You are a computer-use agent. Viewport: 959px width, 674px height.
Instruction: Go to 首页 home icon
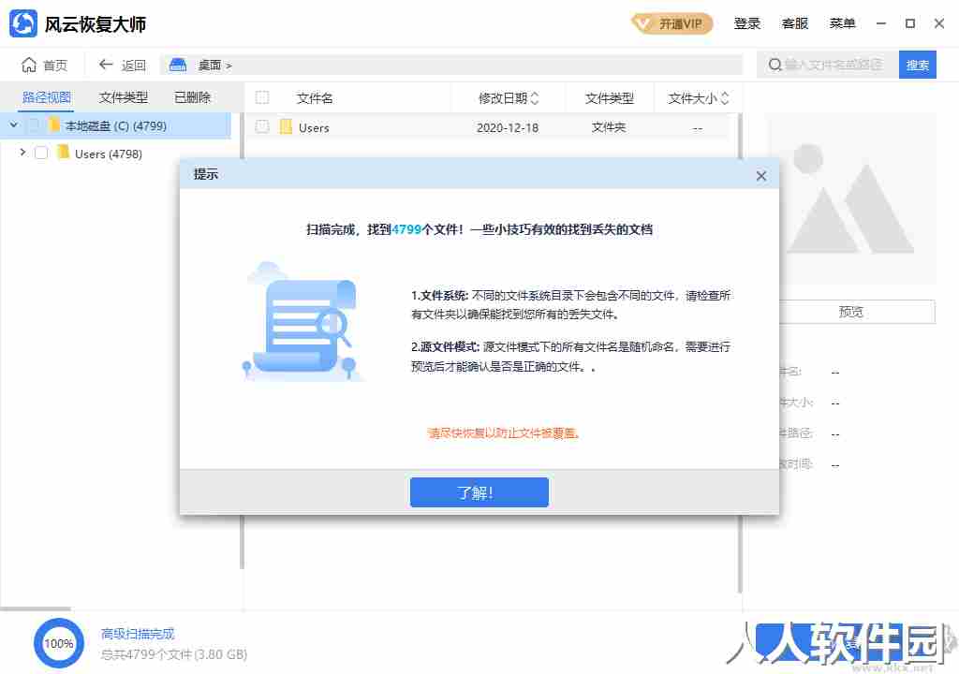click(29, 65)
